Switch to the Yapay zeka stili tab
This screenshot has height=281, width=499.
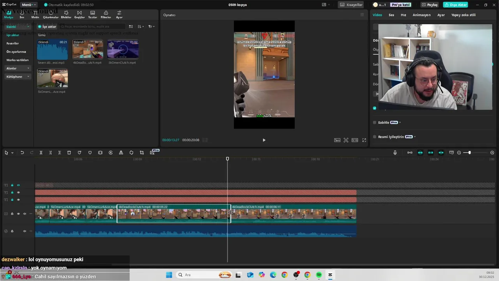click(464, 15)
